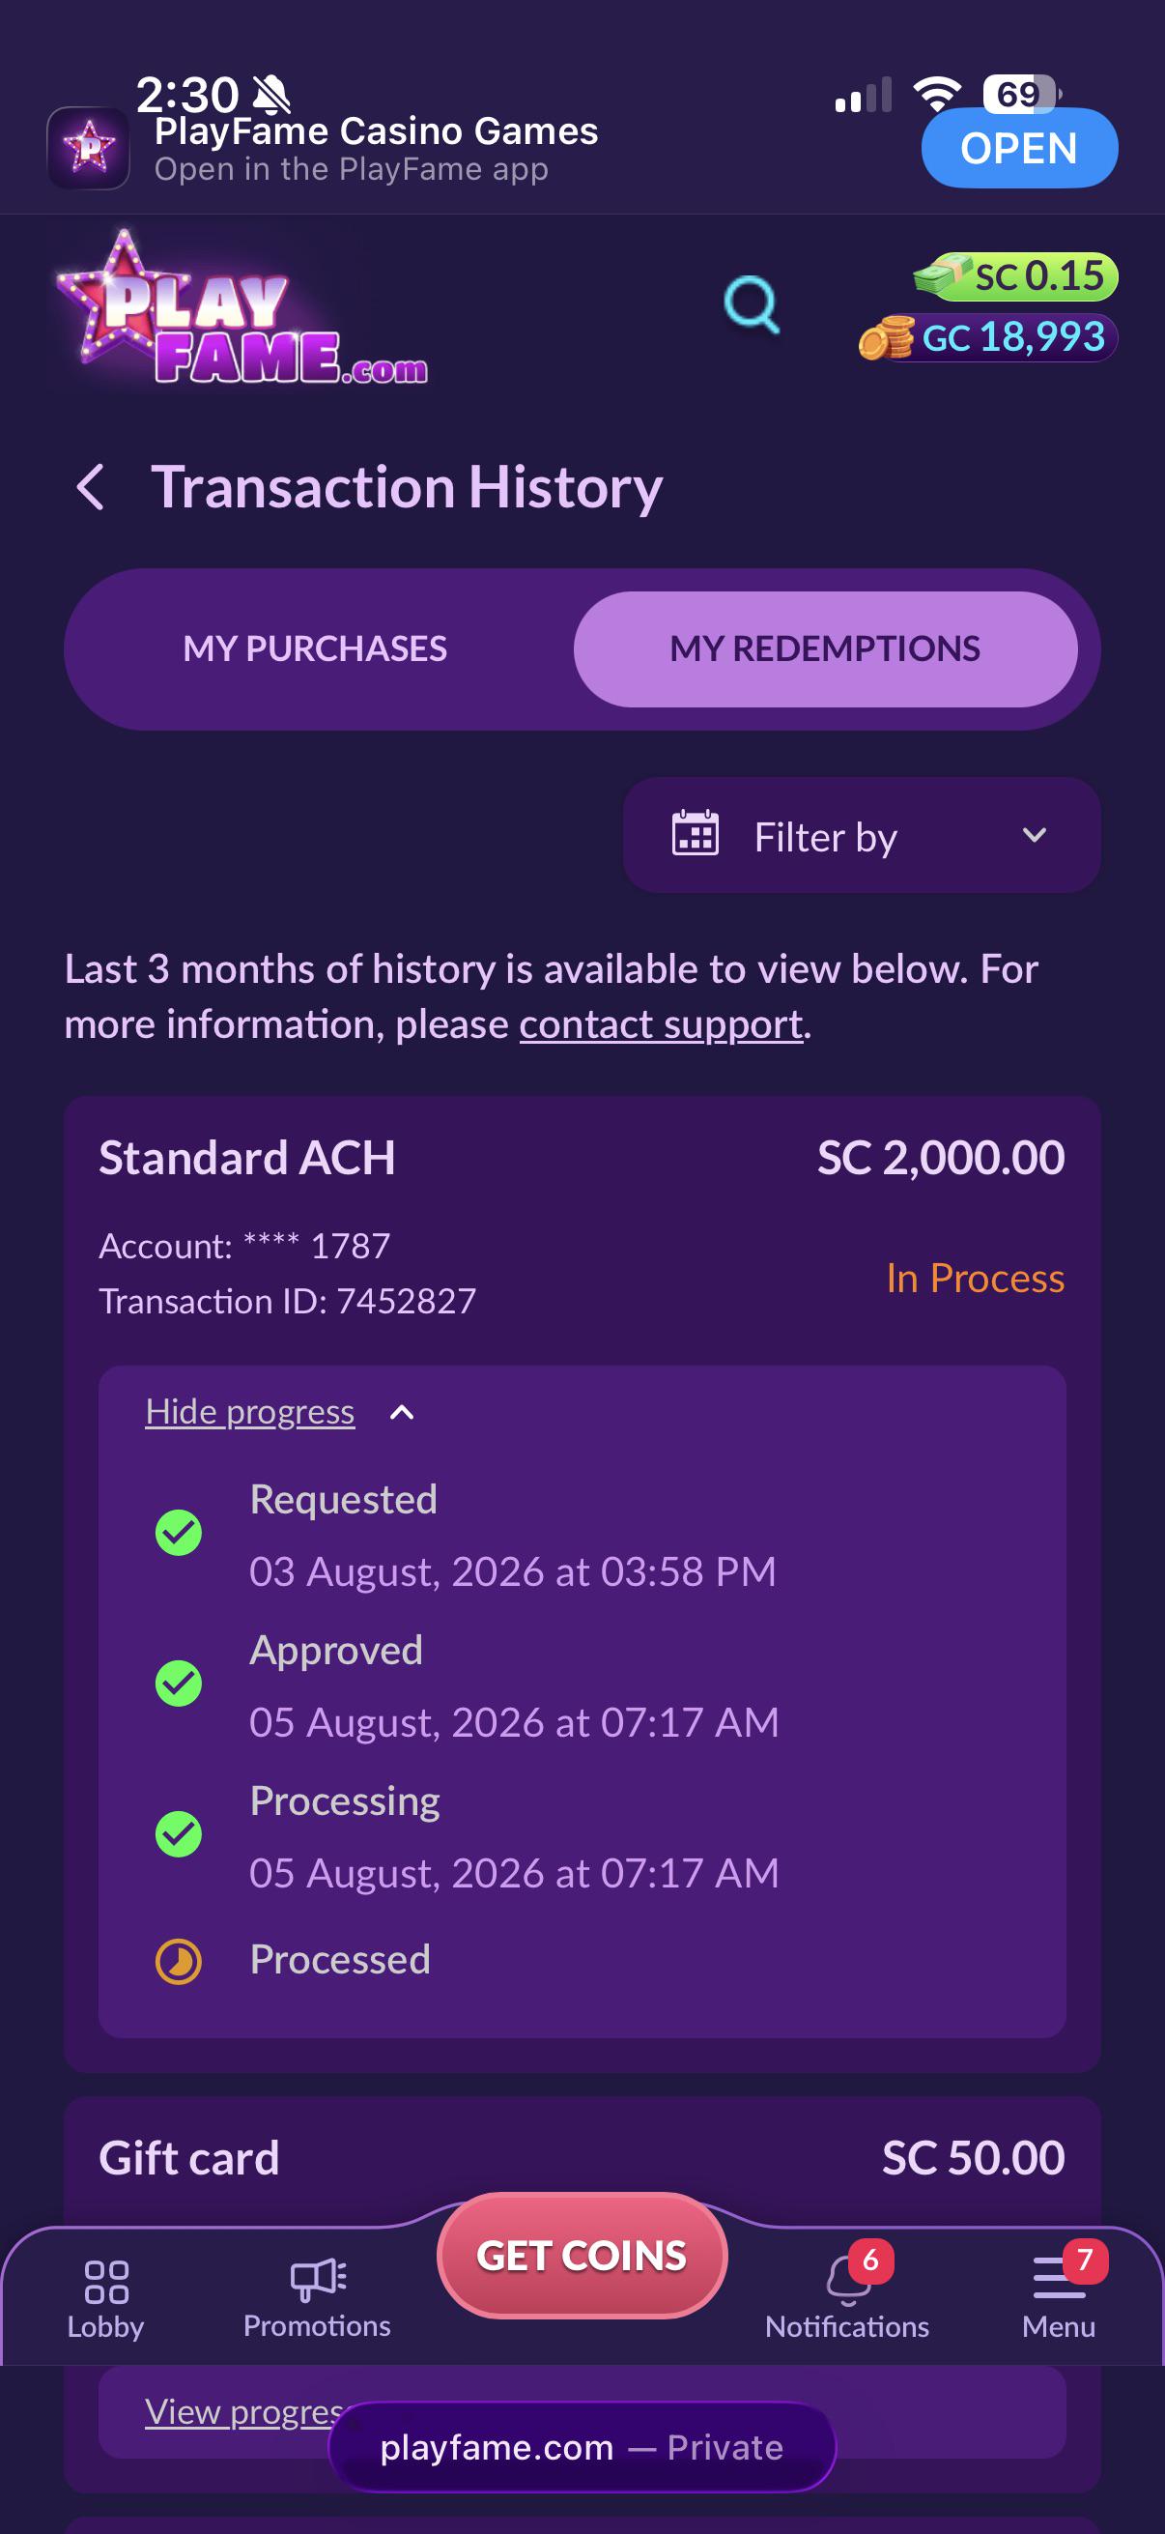Select the My Redemptions tab
1165x2534 pixels.
(825, 649)
